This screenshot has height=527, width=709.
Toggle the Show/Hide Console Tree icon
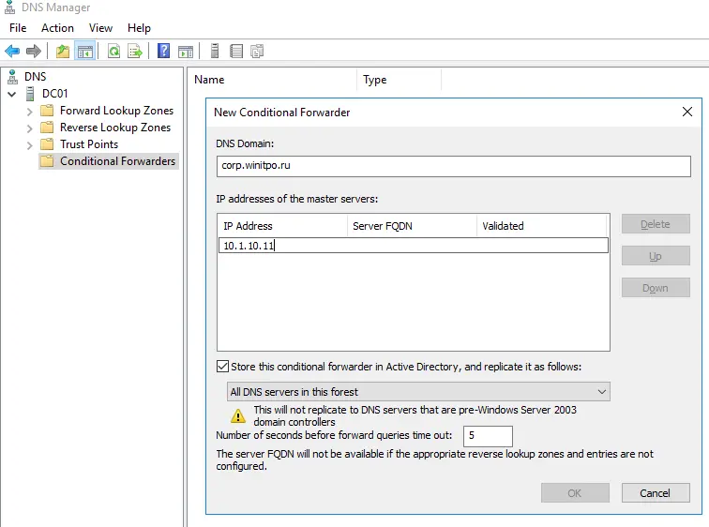click(x=85, y=51)
